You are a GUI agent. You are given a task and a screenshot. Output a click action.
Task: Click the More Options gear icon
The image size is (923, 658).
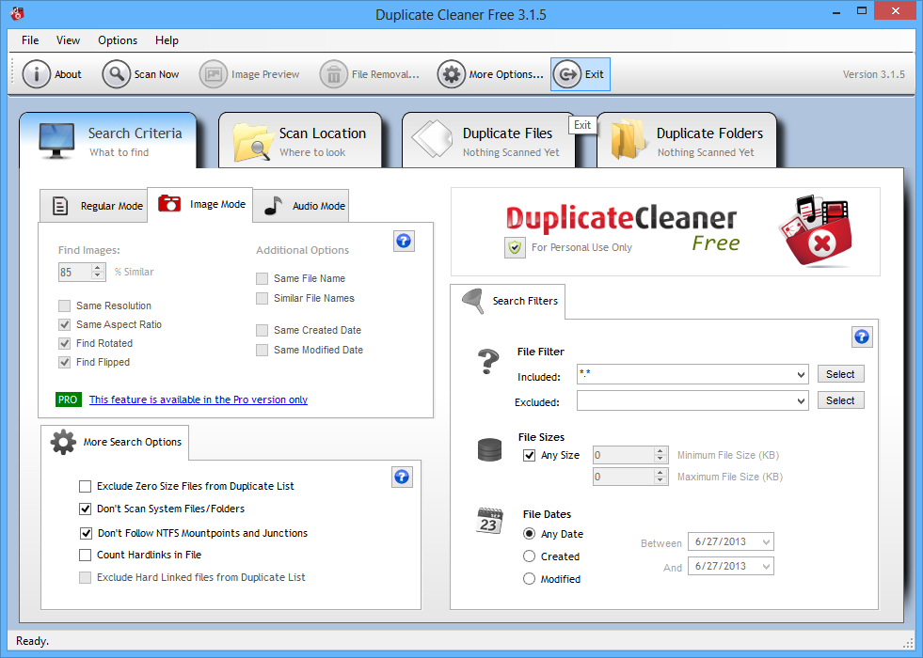coord(450,73)
